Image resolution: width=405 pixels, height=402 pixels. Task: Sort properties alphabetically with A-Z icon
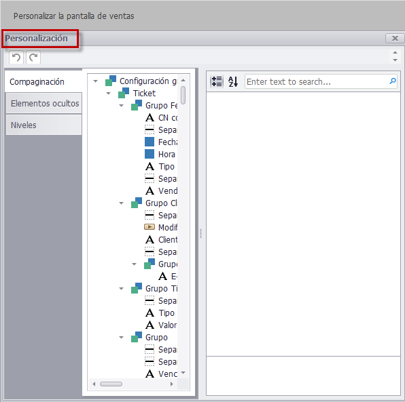pos(233,81)
